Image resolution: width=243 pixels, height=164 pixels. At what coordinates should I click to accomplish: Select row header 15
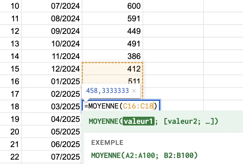(x=11, y=69)
